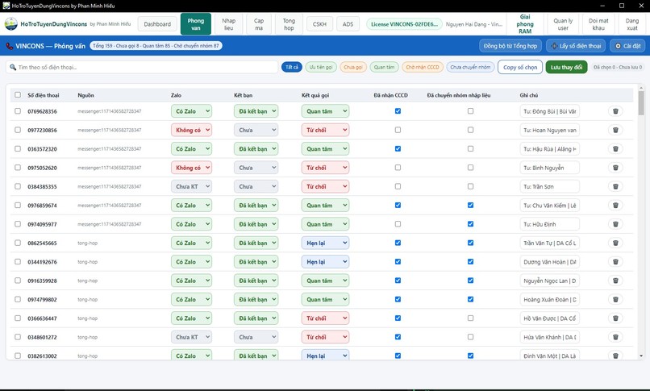
Task: Open Kết quả gọi dropdown for 0916359928
Action: pos(325,281)
